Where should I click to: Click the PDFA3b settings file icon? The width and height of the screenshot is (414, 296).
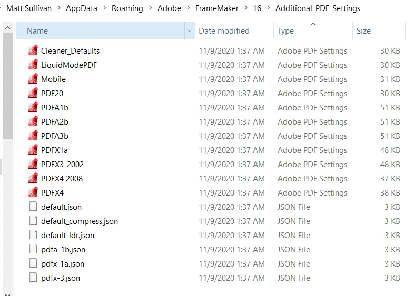tap(33, 136)
